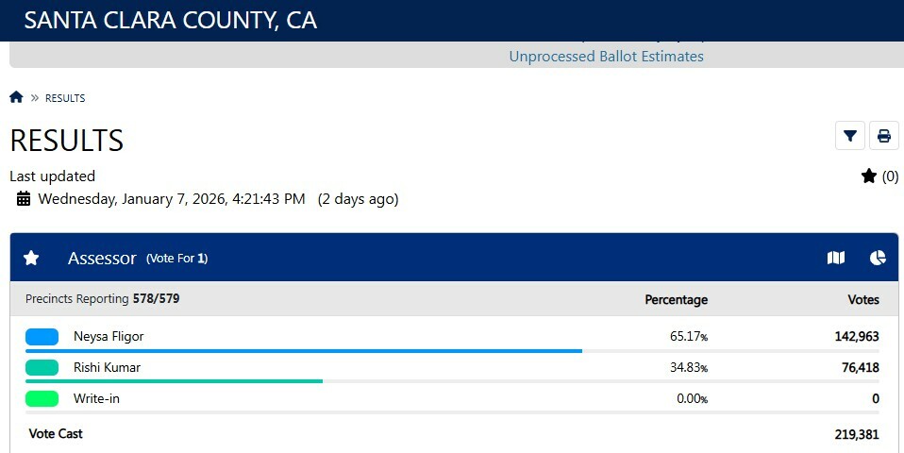Screen dimensions: 904x453
Task: Click the Votes column header
Action: point(863,300)
